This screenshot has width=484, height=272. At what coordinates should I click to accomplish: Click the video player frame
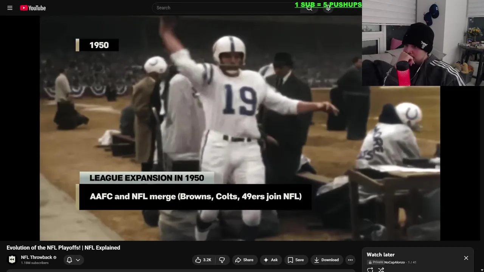pyautogui.click(x=240, y=128)
